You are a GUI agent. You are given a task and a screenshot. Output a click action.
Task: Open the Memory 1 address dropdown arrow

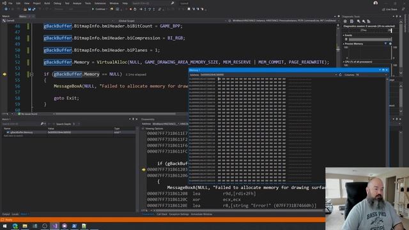click(336, 75)
